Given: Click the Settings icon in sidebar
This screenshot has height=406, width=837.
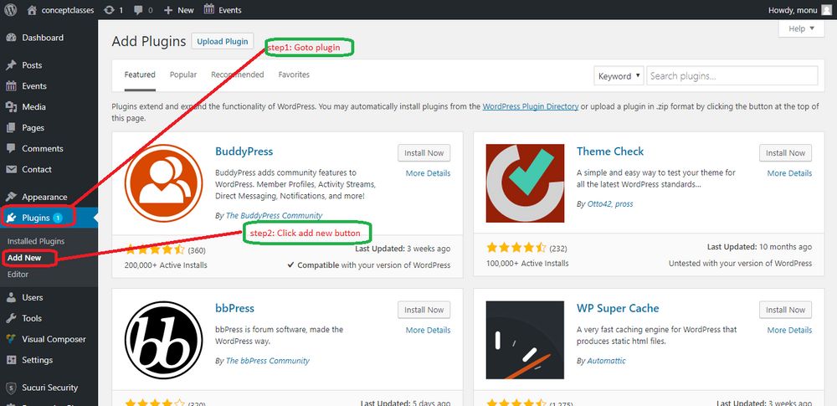Looking at the screenshot, I should 11,359.
